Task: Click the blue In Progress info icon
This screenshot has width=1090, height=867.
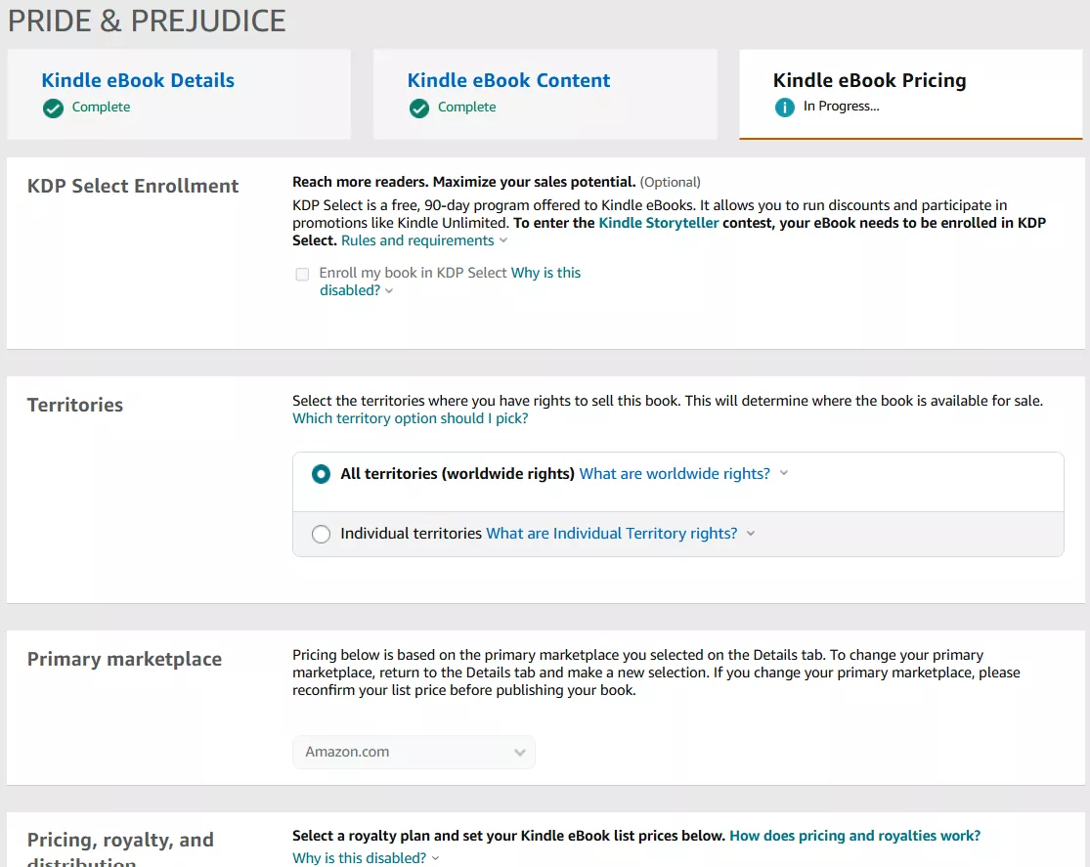Action: pyautogui.click(x=785, y=107)
